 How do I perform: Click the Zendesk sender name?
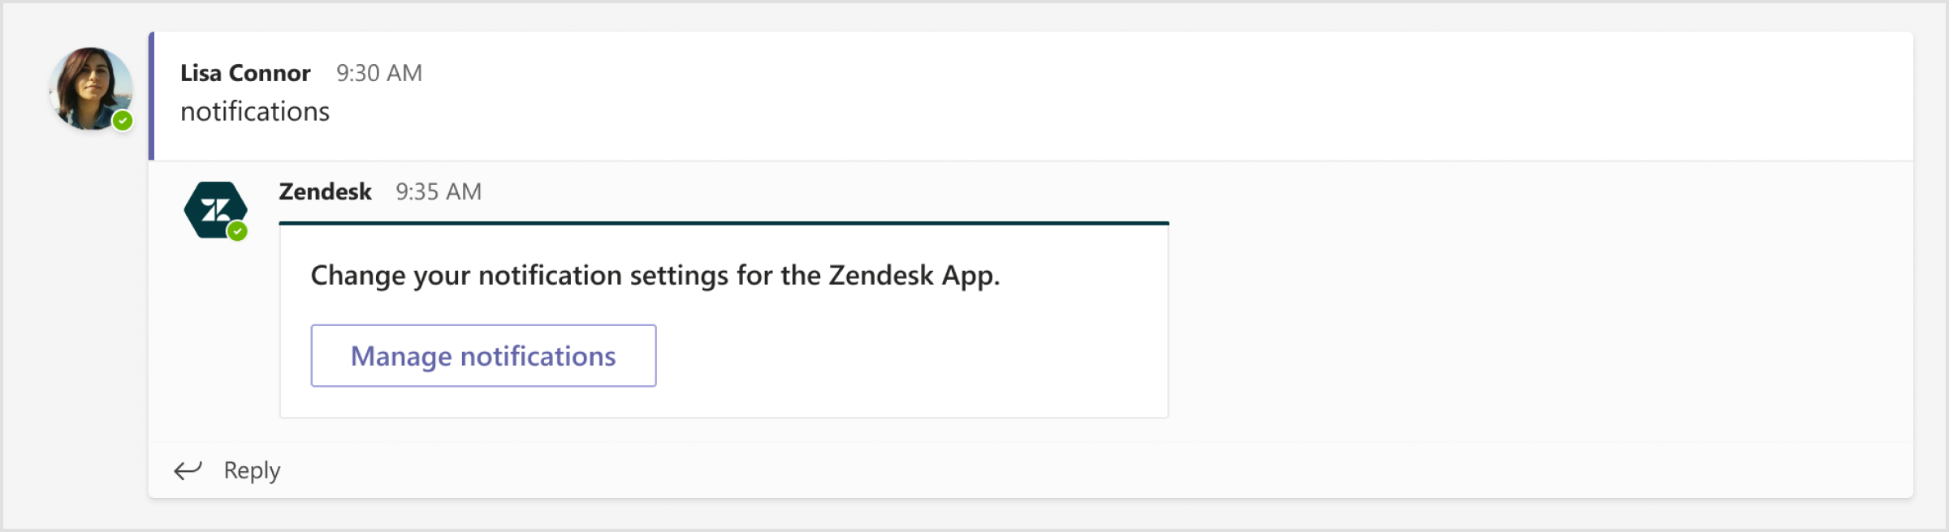(x=323, y=191)
